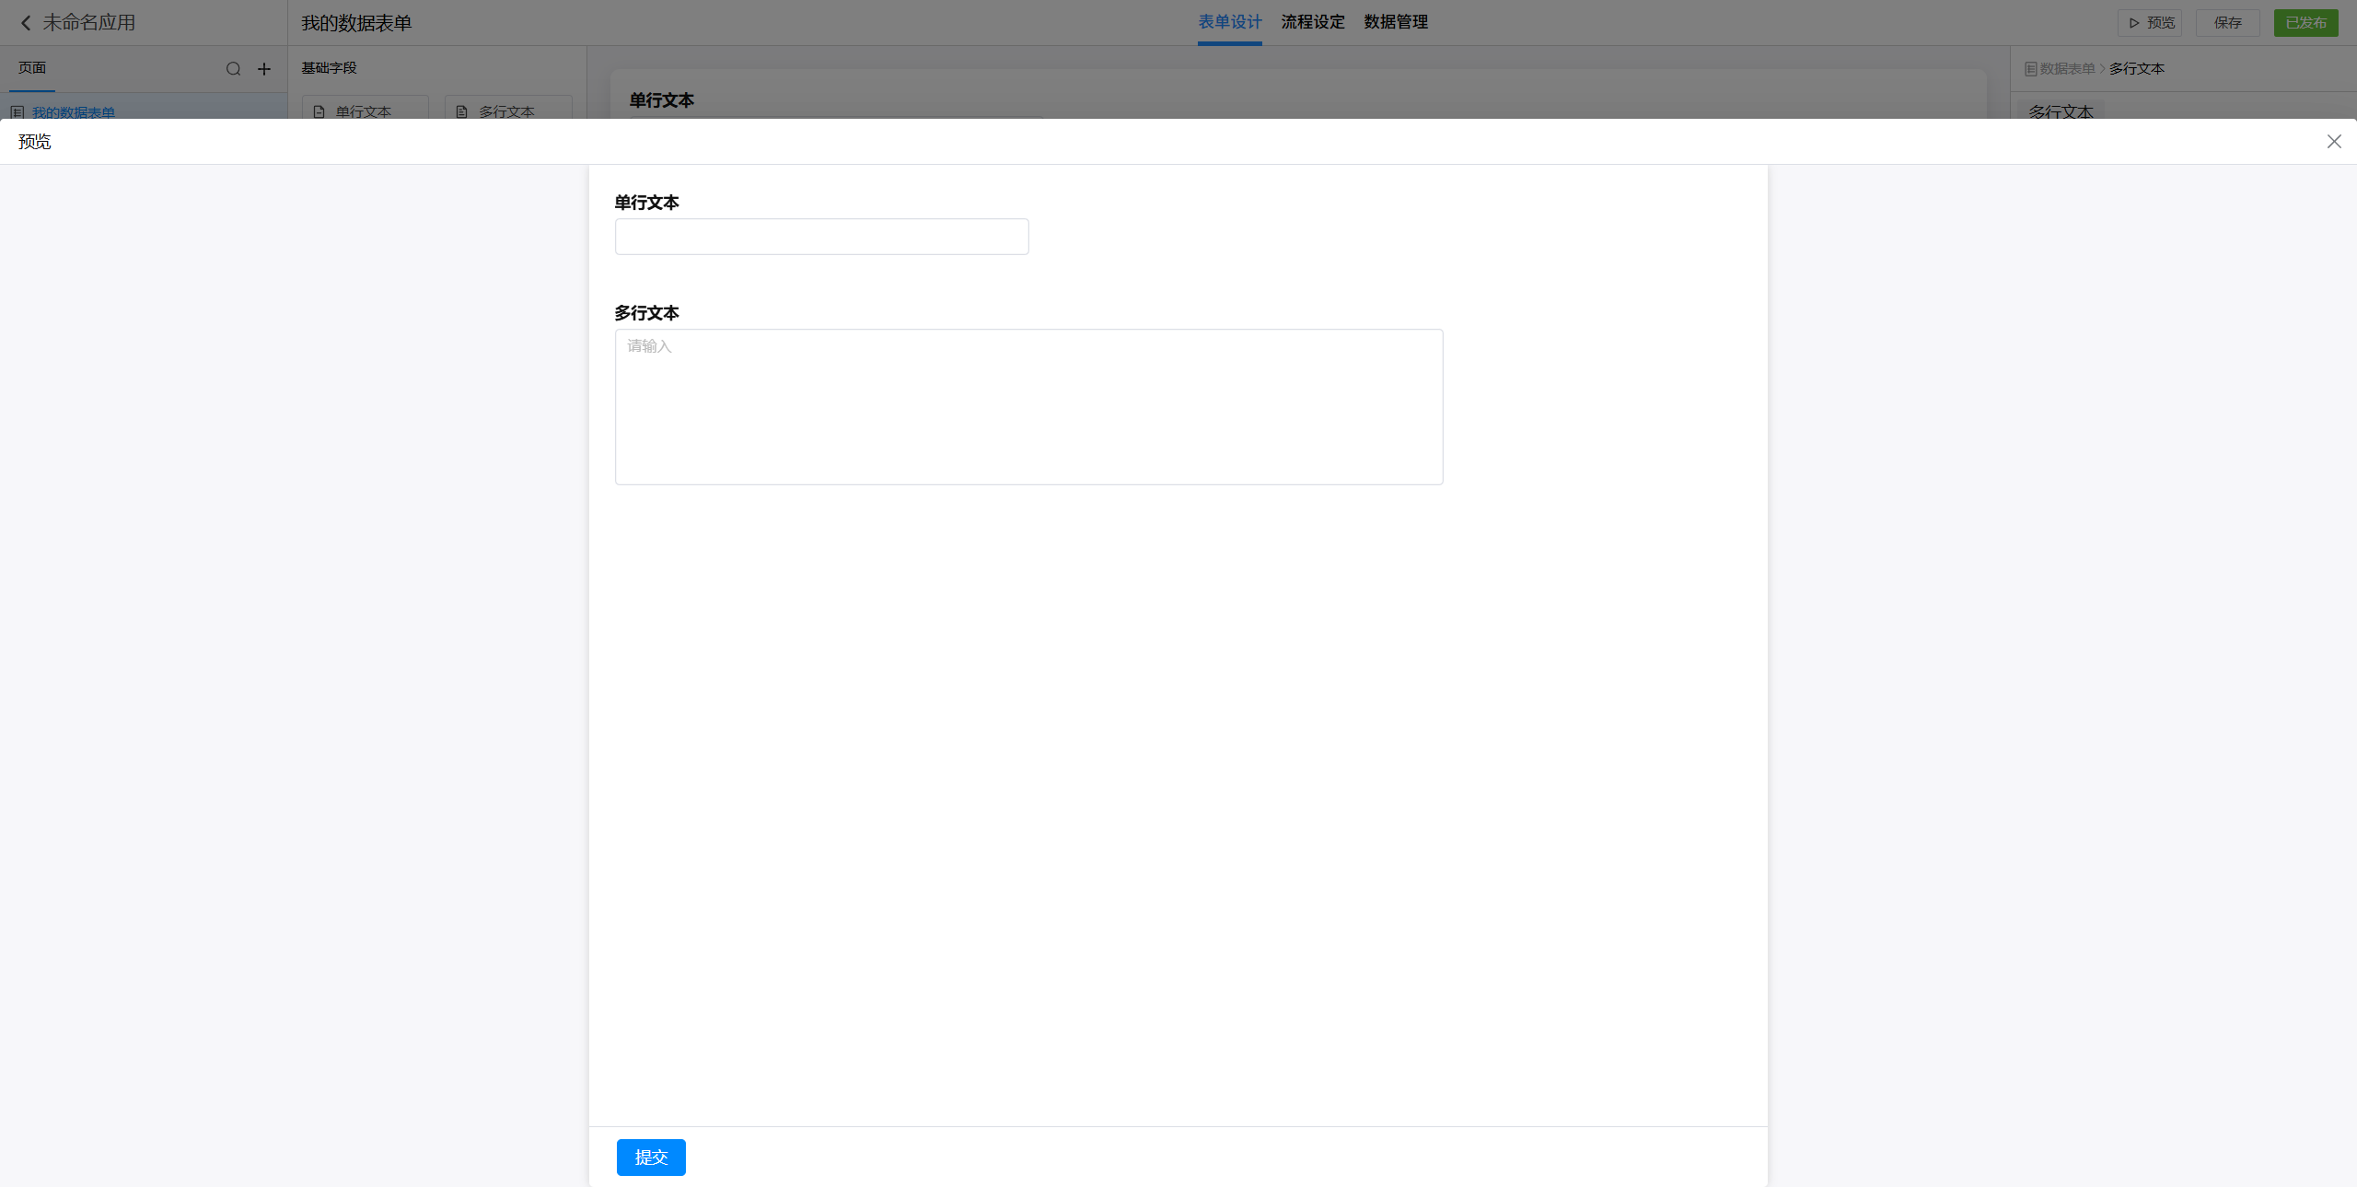Close the 预览 preview panel
Screen dimensions: 2357x1187
point(2333,142)
